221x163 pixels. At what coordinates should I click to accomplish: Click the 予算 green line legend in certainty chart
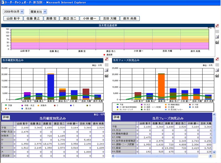coord(6,105)
